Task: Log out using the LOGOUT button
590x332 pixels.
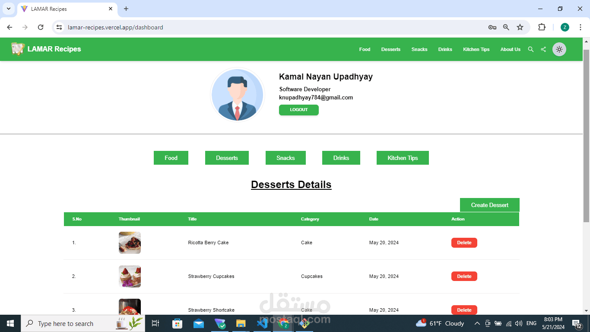Action: [299, 110]
